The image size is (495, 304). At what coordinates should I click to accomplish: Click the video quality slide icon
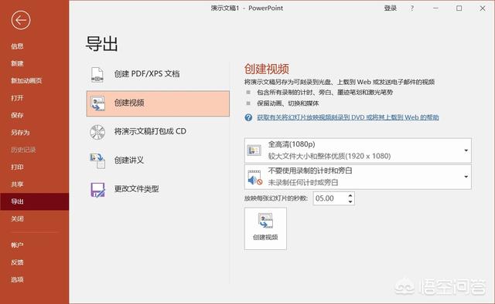(254, 150)
